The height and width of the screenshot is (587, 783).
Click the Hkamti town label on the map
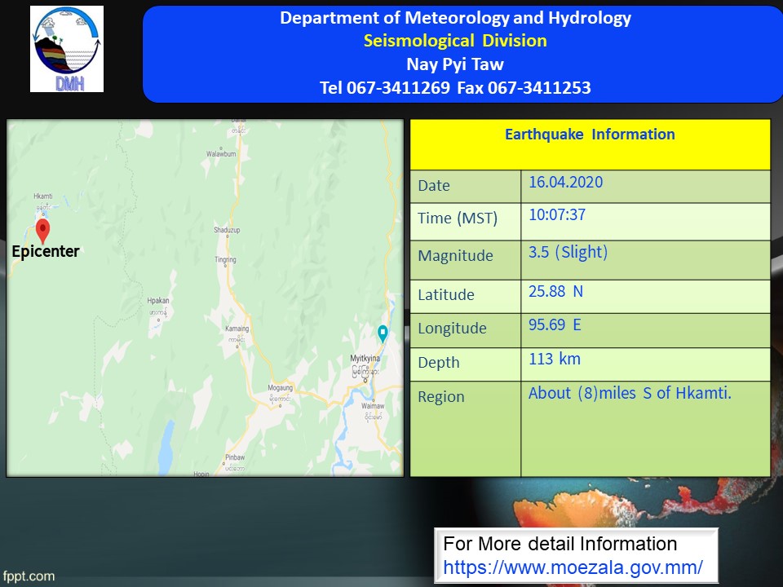click(43, 196)
